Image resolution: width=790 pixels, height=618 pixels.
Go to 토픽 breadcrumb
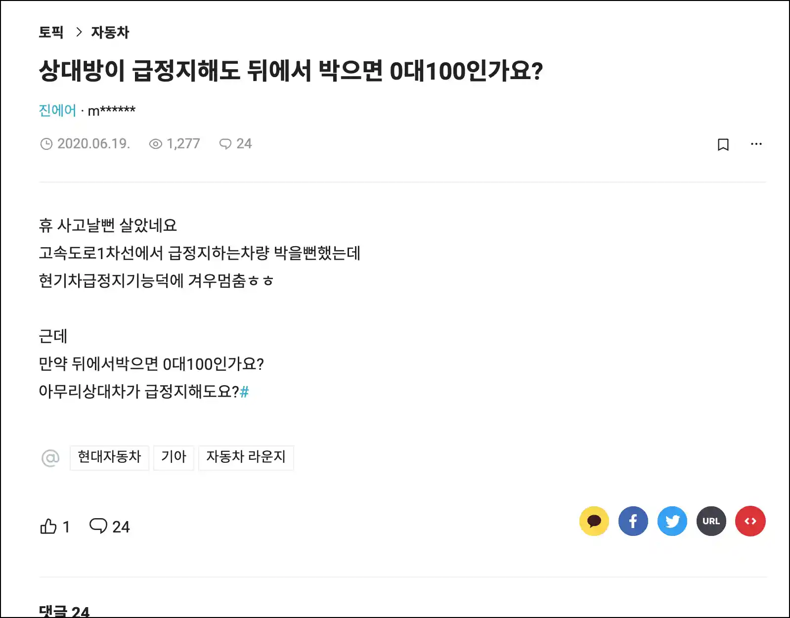tap(51, 33)
